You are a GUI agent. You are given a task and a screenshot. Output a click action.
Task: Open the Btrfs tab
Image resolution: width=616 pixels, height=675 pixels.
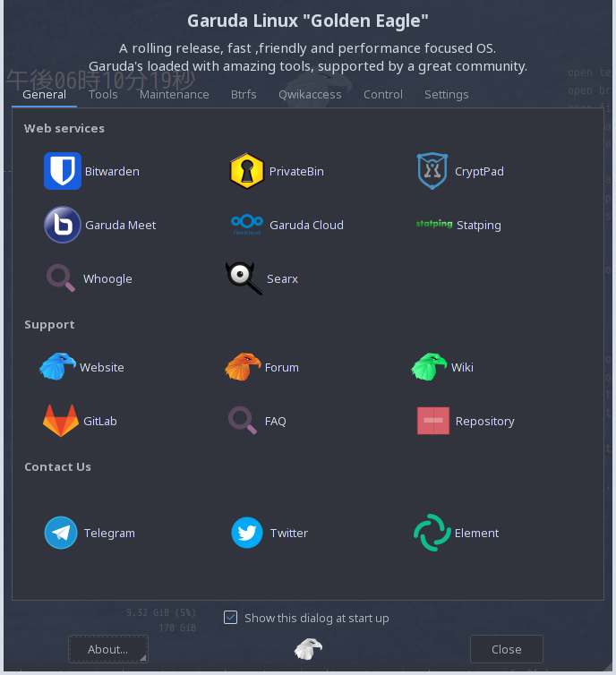tap(244, 94)
